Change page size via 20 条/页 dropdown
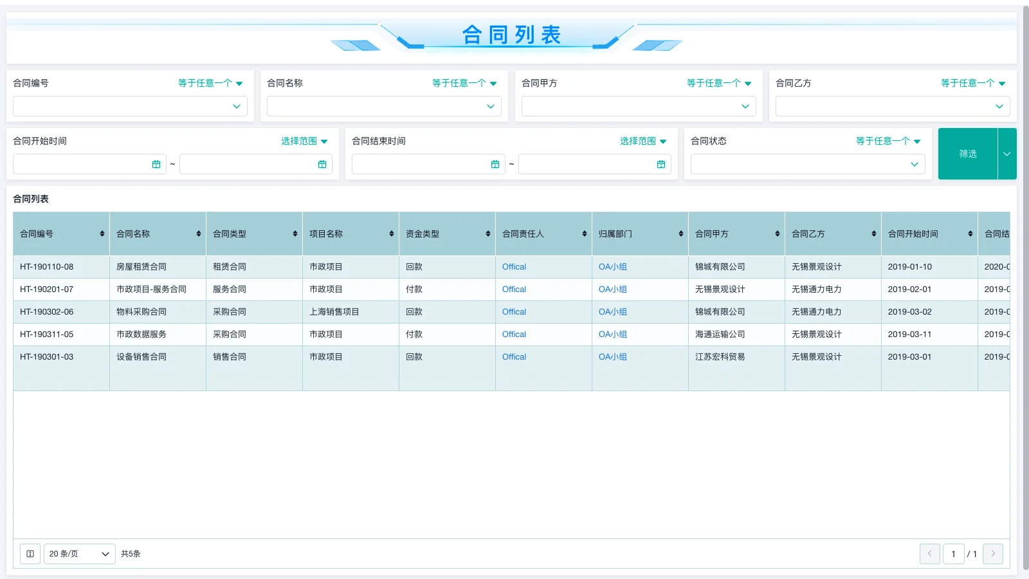Viewport: 1029px width, 579px height. pos(78,553)
